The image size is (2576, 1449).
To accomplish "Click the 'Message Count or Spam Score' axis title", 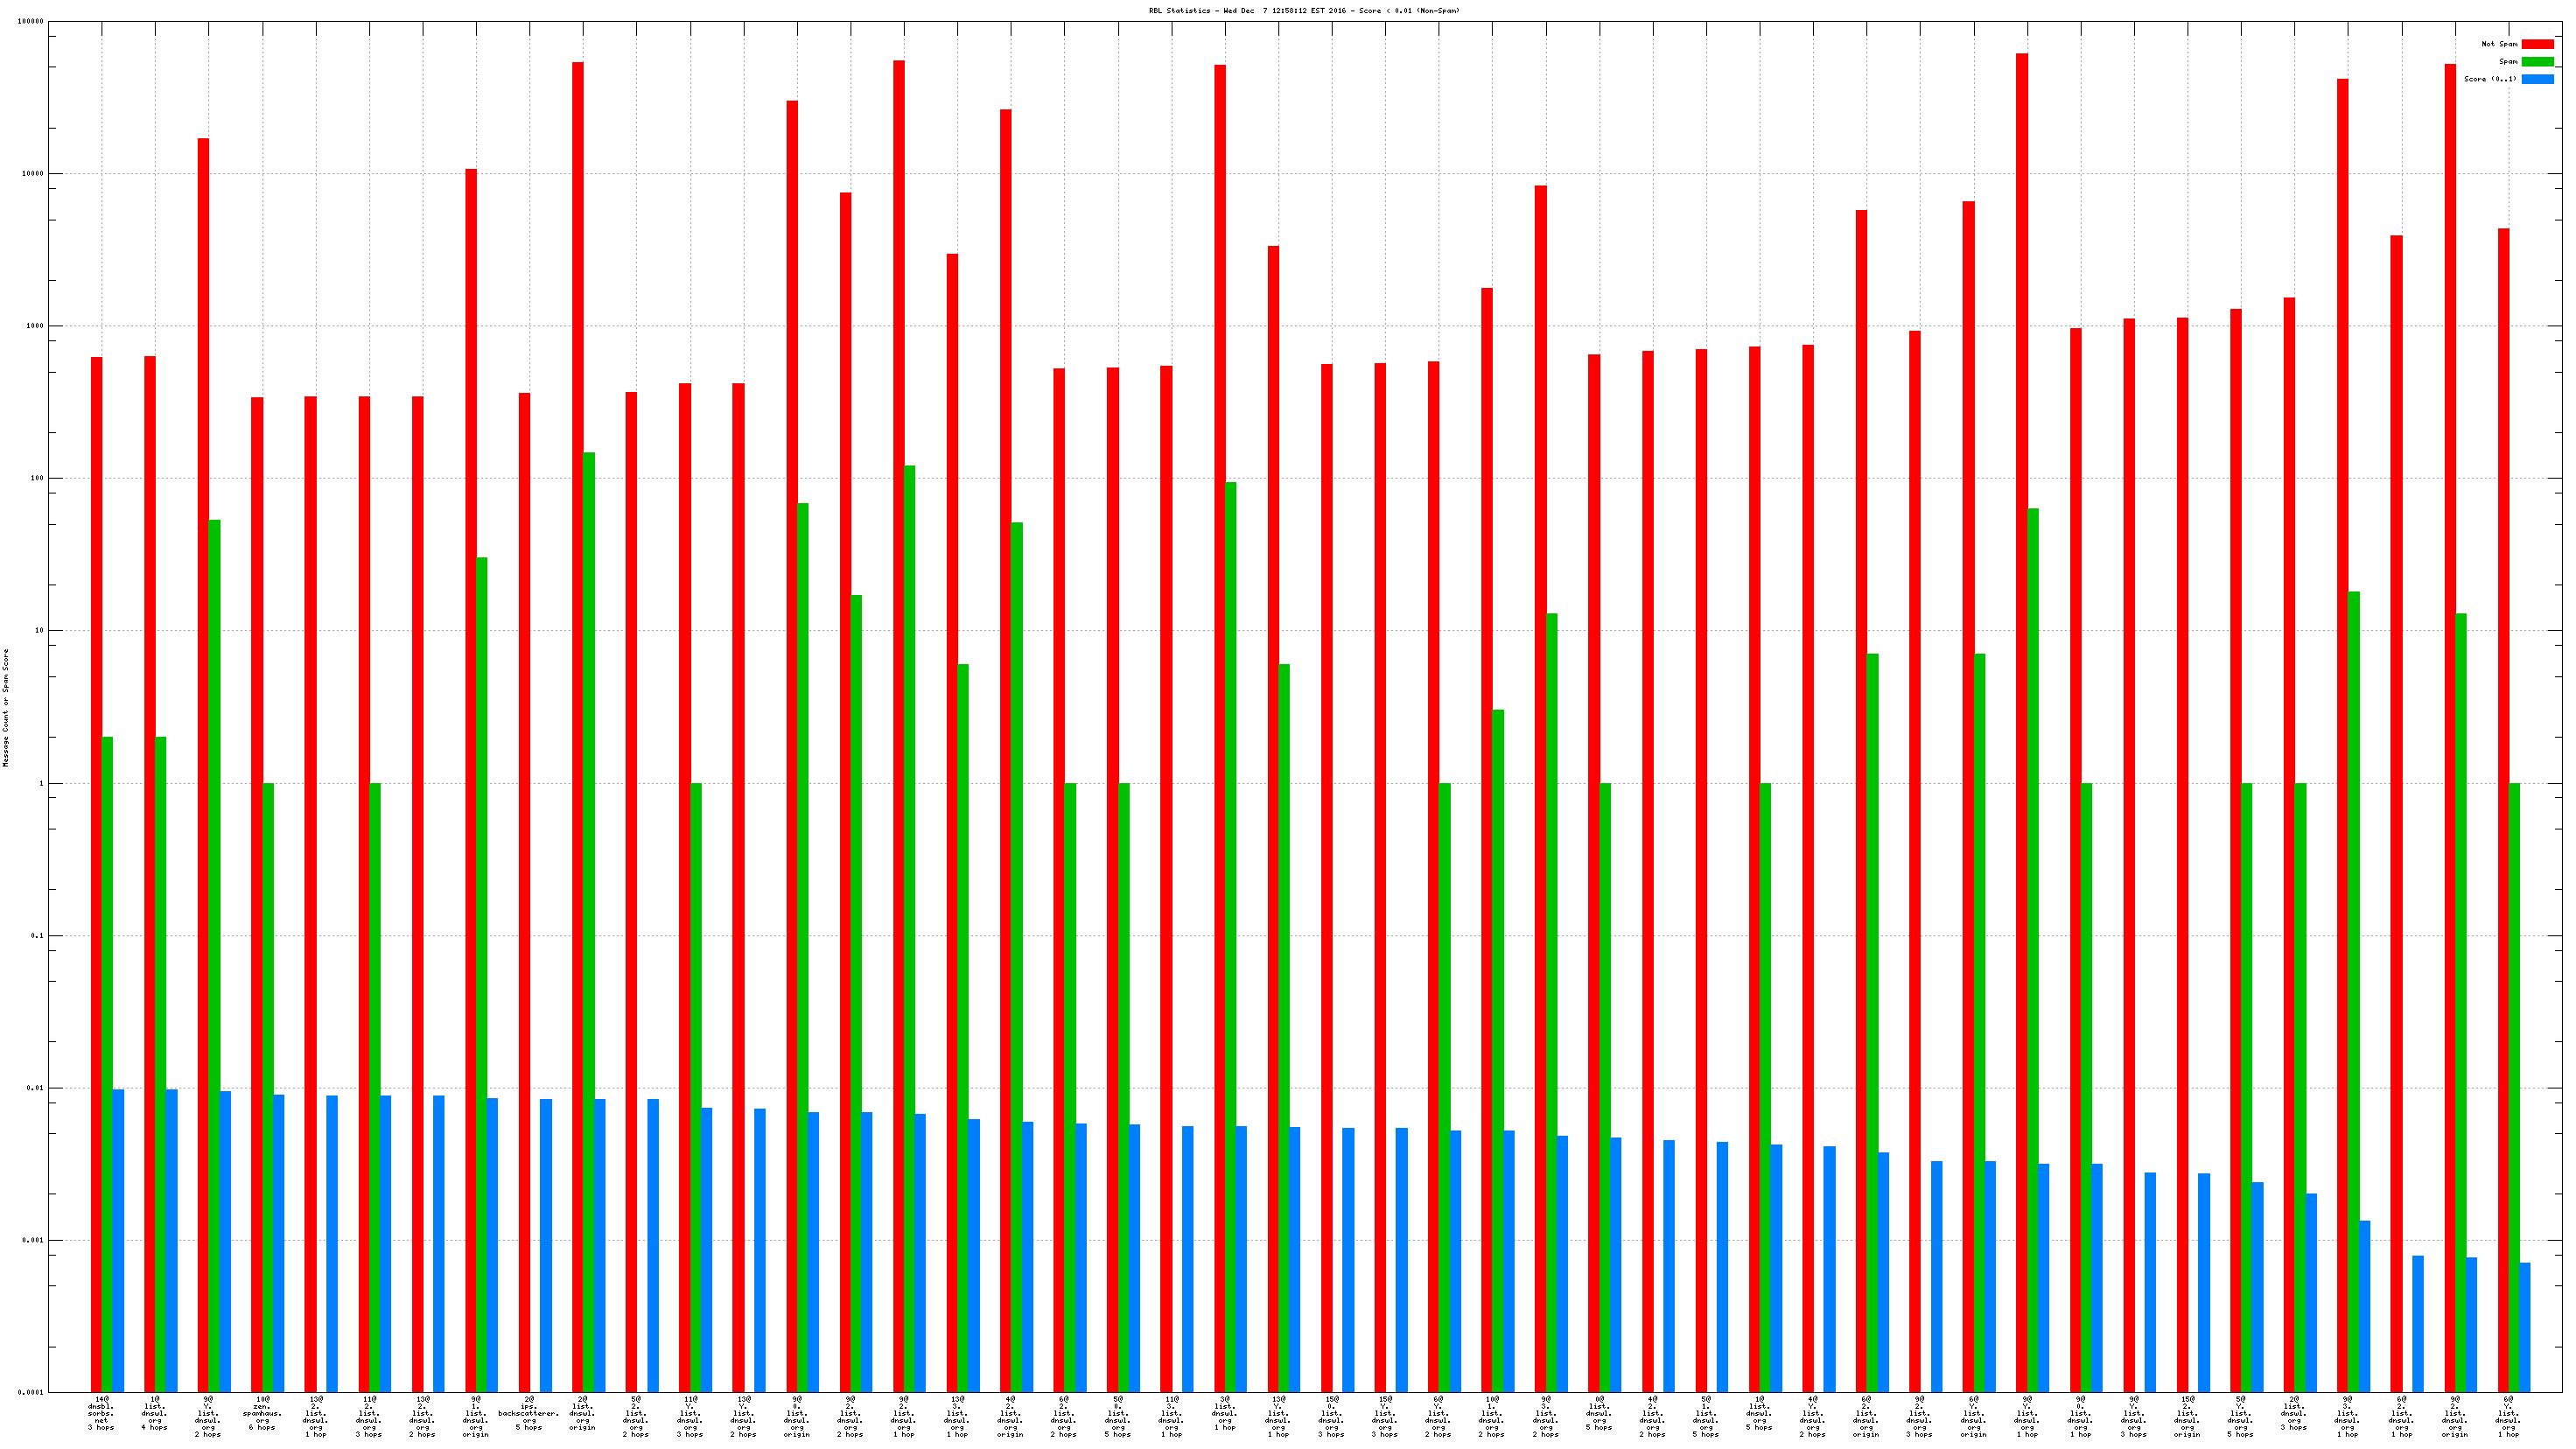I will tap(6, 708).
